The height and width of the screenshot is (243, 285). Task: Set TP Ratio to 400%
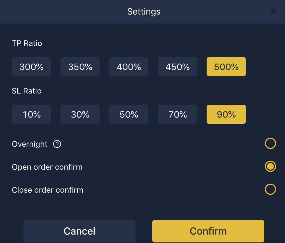point(129,67)
